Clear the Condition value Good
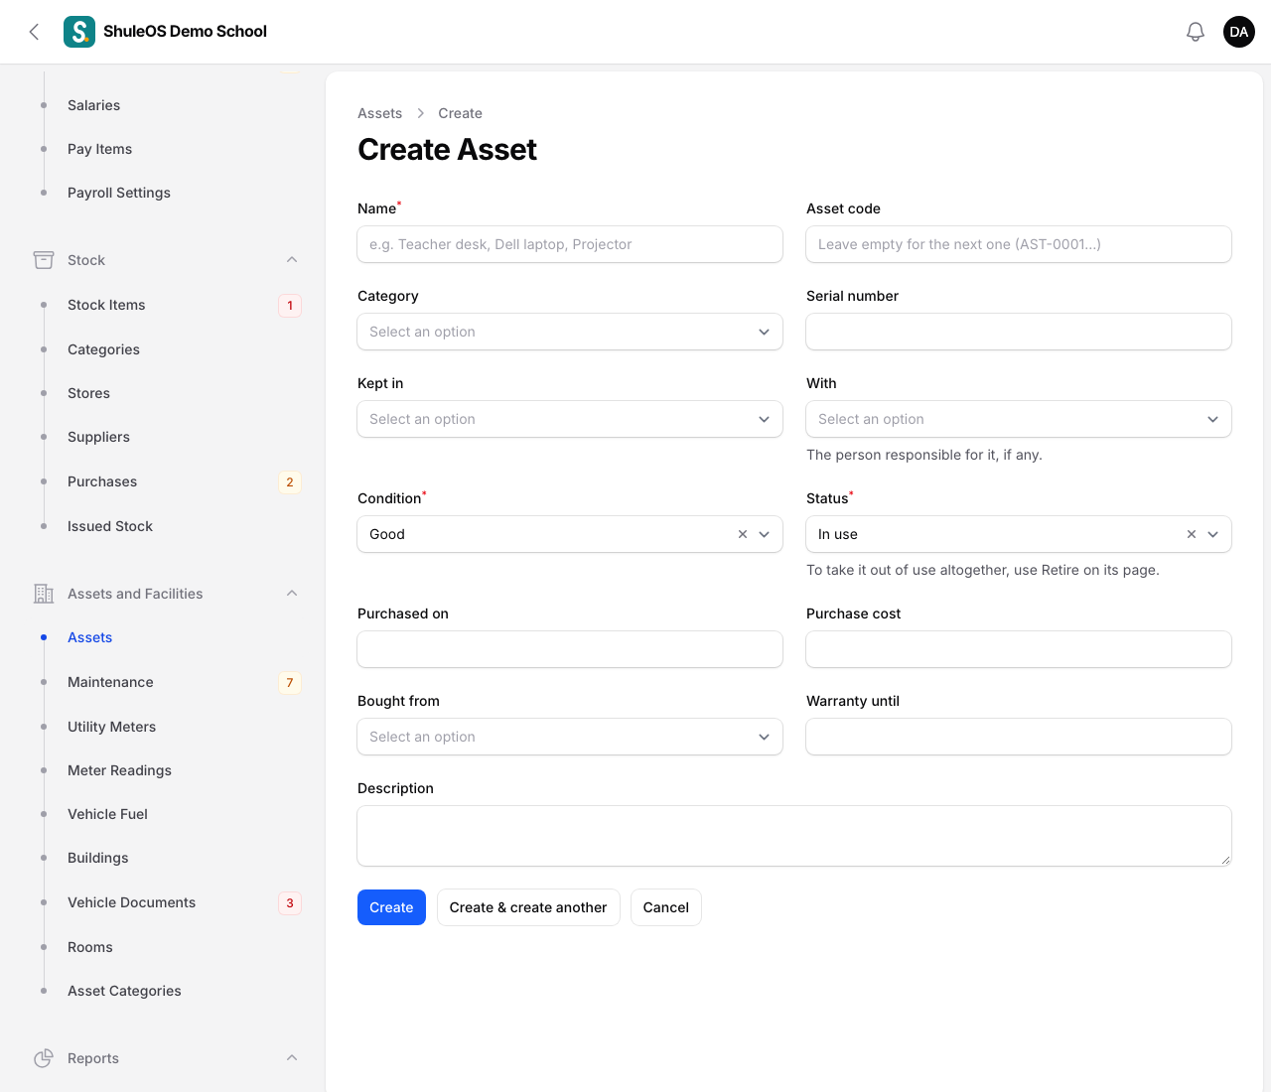Viewport: 1271px width, 1092px height. click(x=743, y=534)
